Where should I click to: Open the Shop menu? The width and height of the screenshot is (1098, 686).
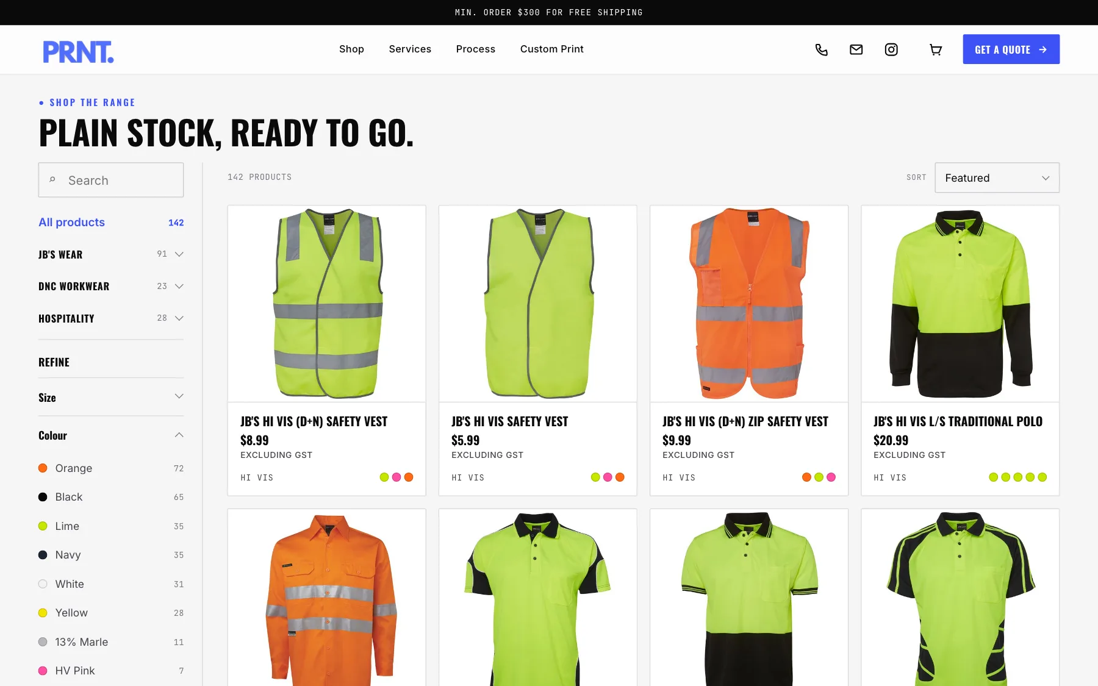[351, 49]
